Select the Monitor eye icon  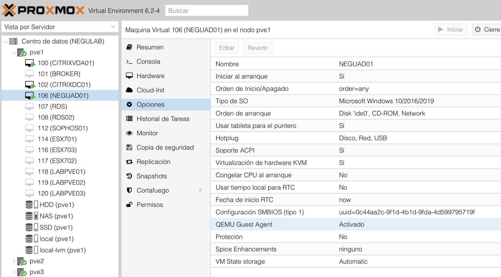[x=129, y=133]
